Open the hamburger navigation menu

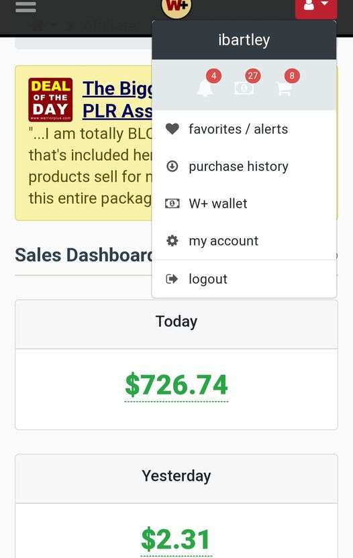coord(26,7)
